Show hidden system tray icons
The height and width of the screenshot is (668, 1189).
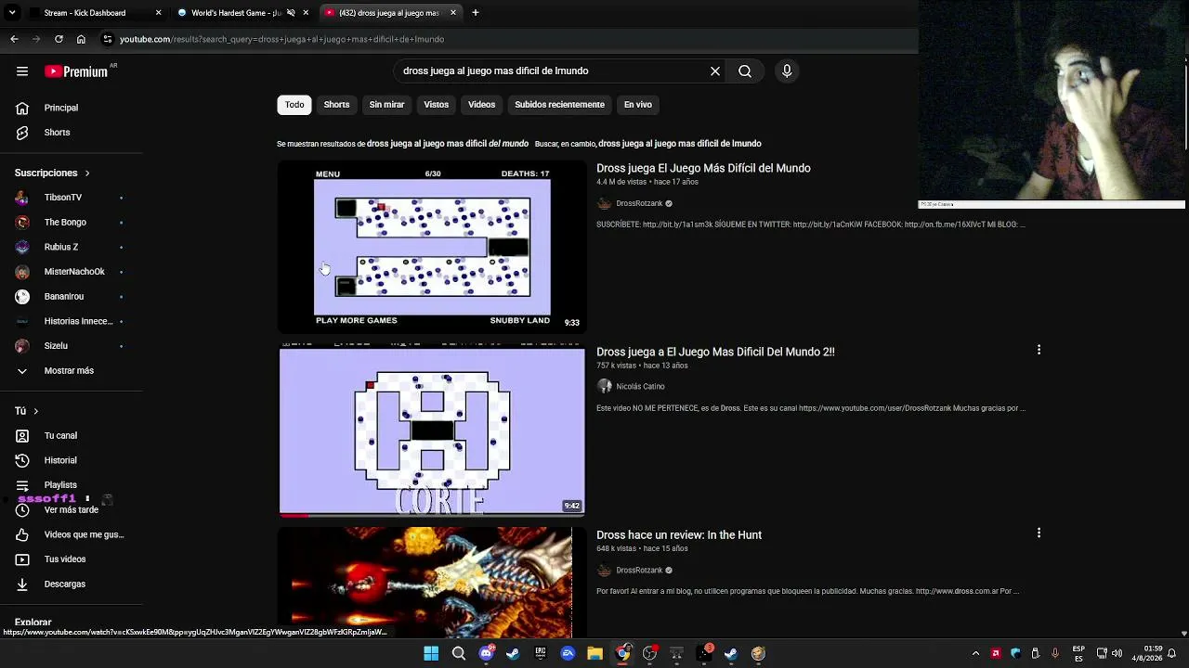[975, 653]
